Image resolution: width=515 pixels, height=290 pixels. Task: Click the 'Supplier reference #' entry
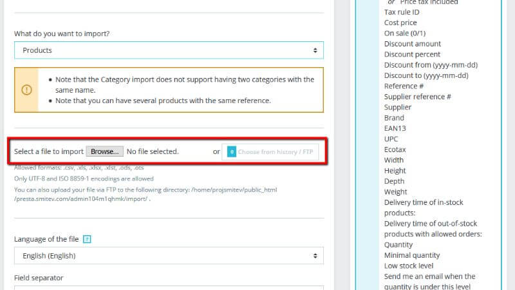[x=417, y=97]
